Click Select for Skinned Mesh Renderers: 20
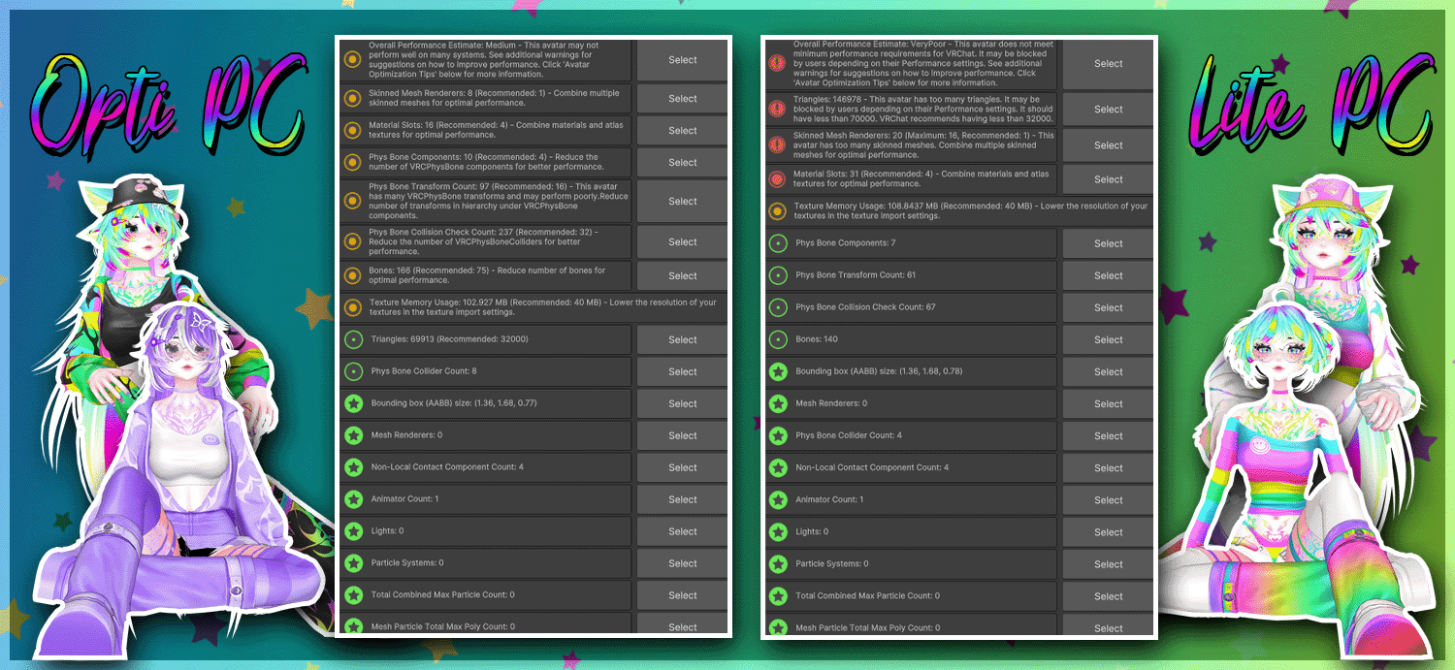The image size is (1455, 670). tap(1108, 145)
